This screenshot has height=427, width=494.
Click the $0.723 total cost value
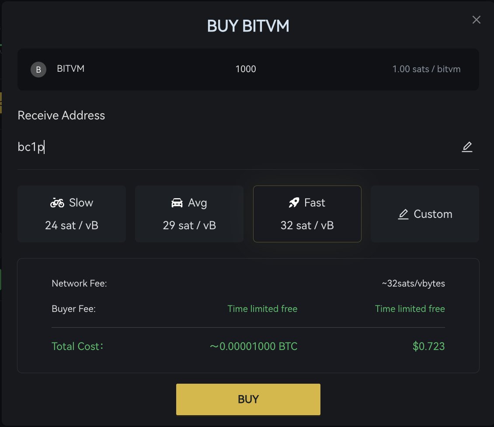pos(428,346)
